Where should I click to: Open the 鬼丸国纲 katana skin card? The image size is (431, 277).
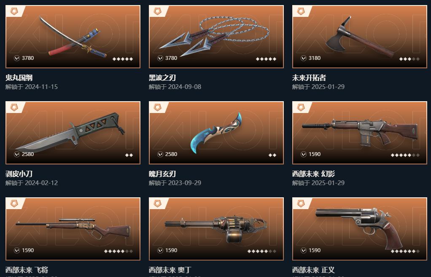(73, 37)
